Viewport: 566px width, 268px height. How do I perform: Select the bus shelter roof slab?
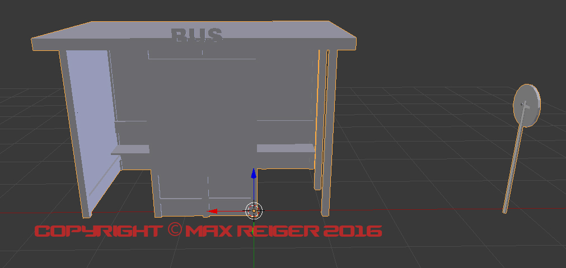194,35
